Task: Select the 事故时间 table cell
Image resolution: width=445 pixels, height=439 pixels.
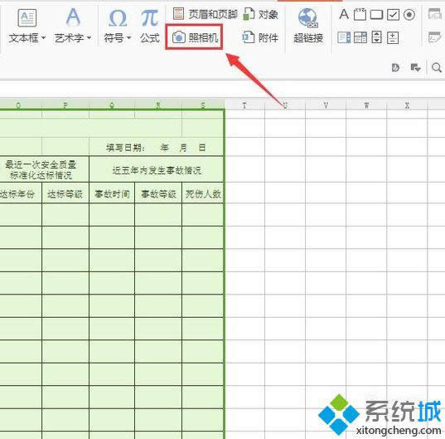Action: pos(112,194)
